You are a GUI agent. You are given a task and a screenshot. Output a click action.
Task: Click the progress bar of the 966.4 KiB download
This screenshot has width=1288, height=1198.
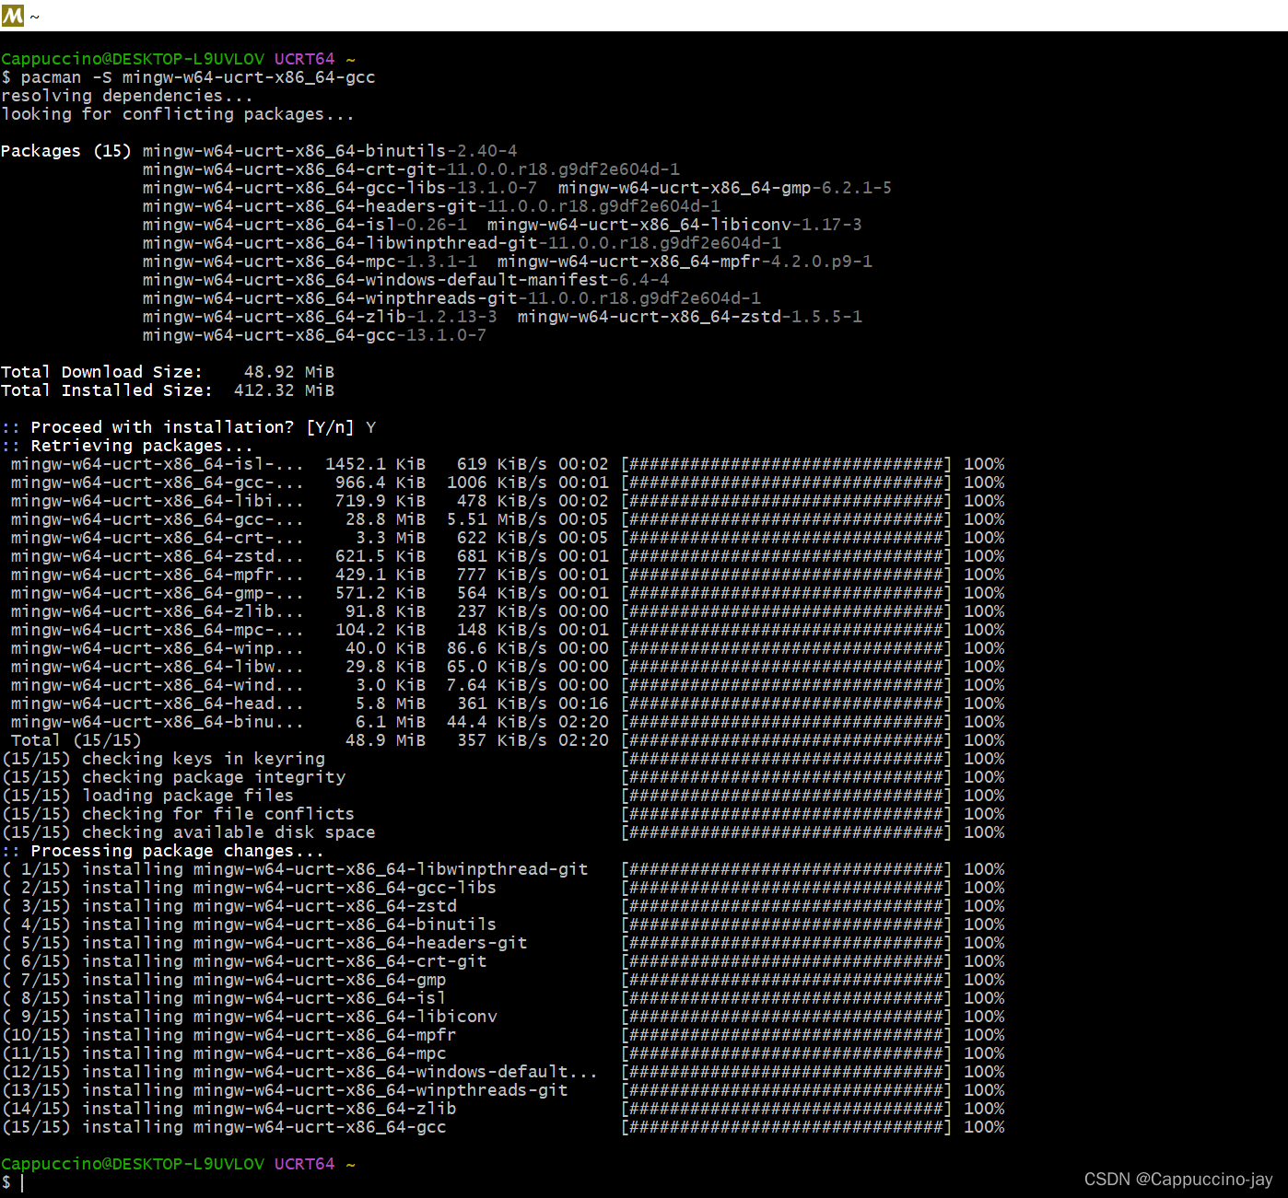click(x=786, y=483)
